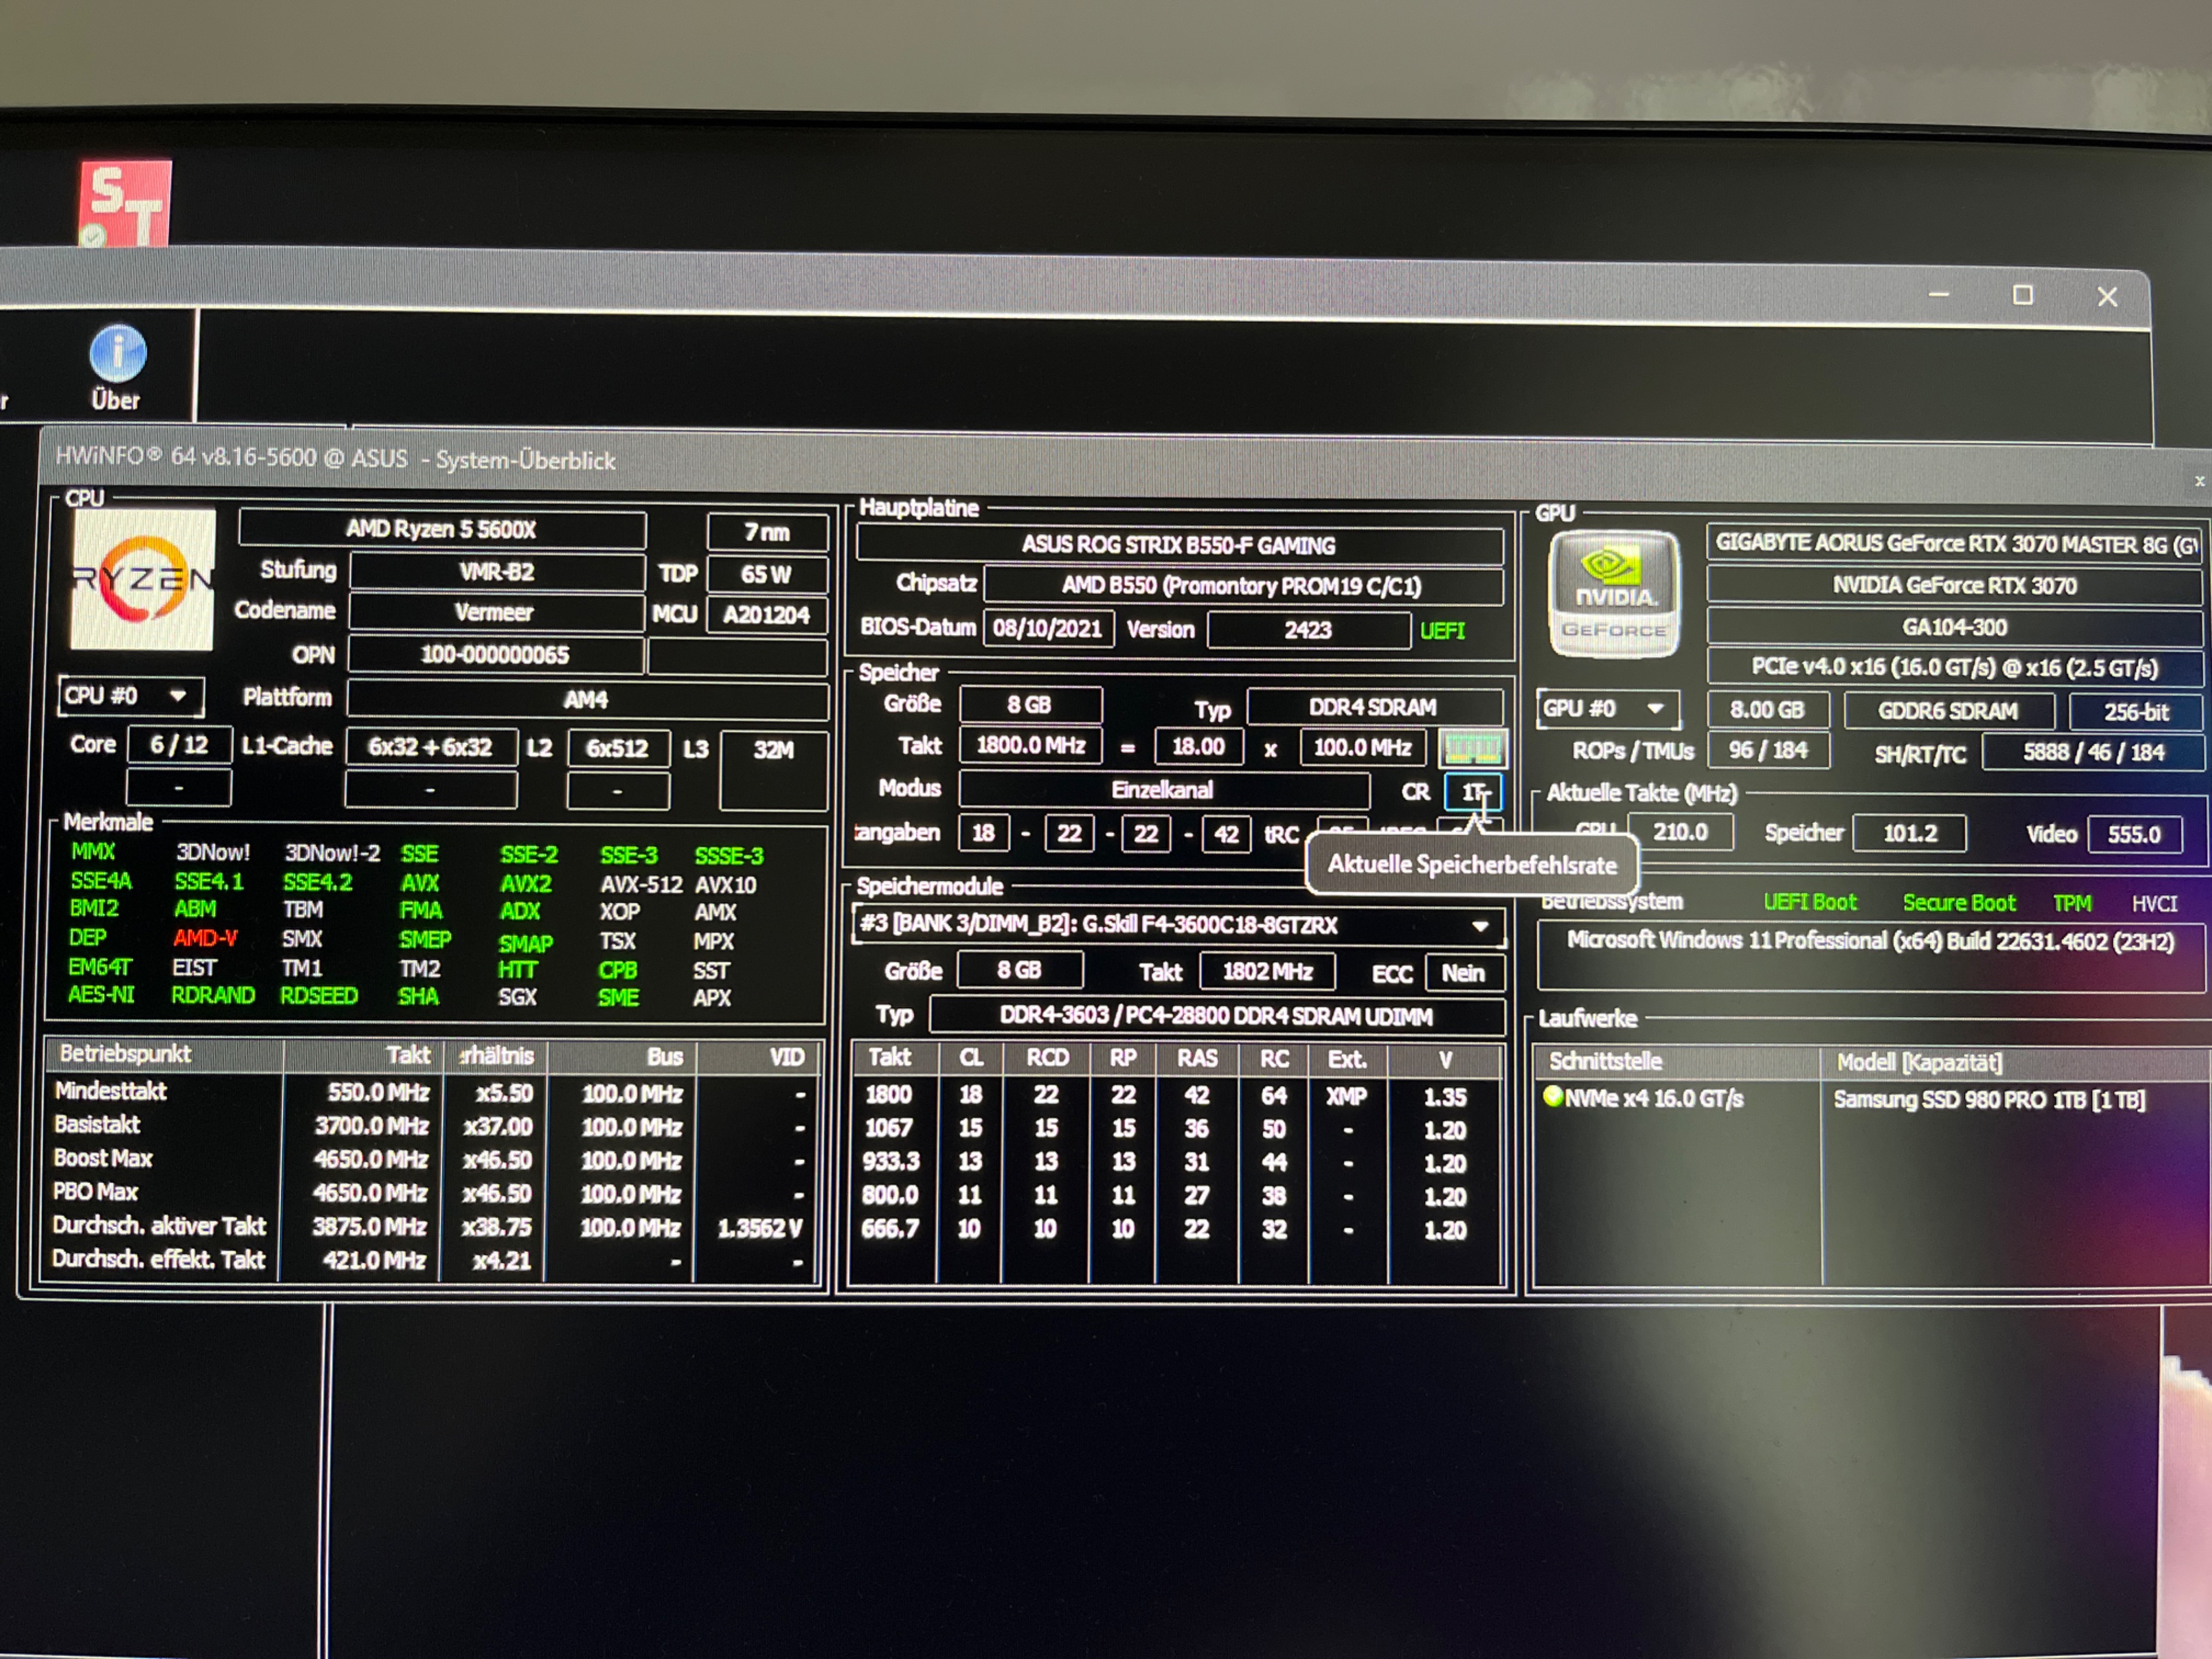The image size is (2212, 1659).
Task: Click the NVIDIA GeForce logo
Action: coord(1613,593)
